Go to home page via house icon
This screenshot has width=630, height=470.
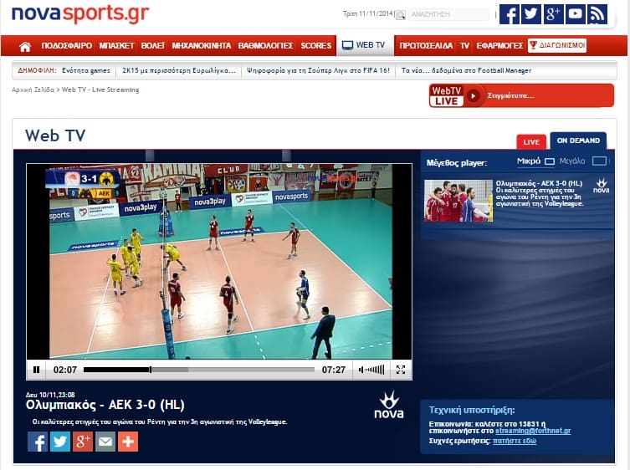25,46
